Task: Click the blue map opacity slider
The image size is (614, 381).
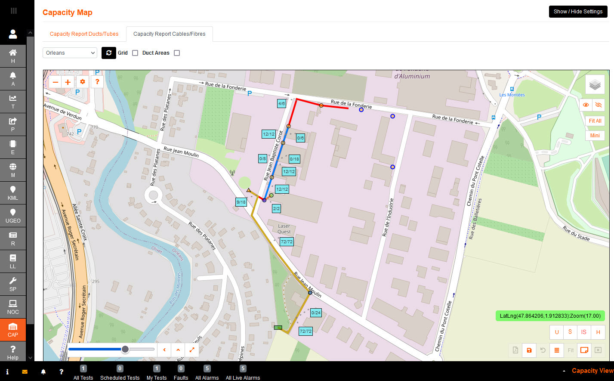Action: (111, 349)
